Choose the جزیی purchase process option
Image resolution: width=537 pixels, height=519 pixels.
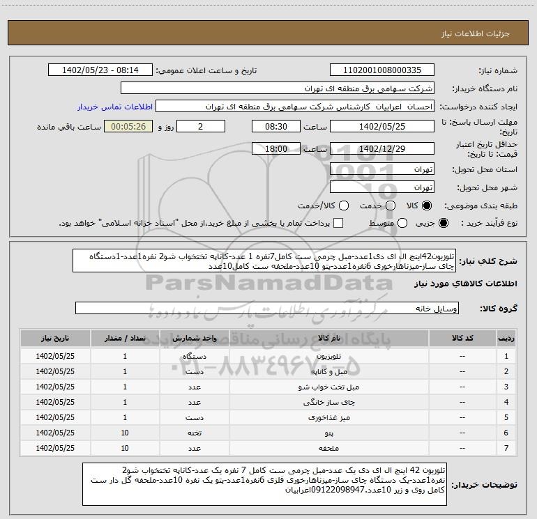[443, 223]
